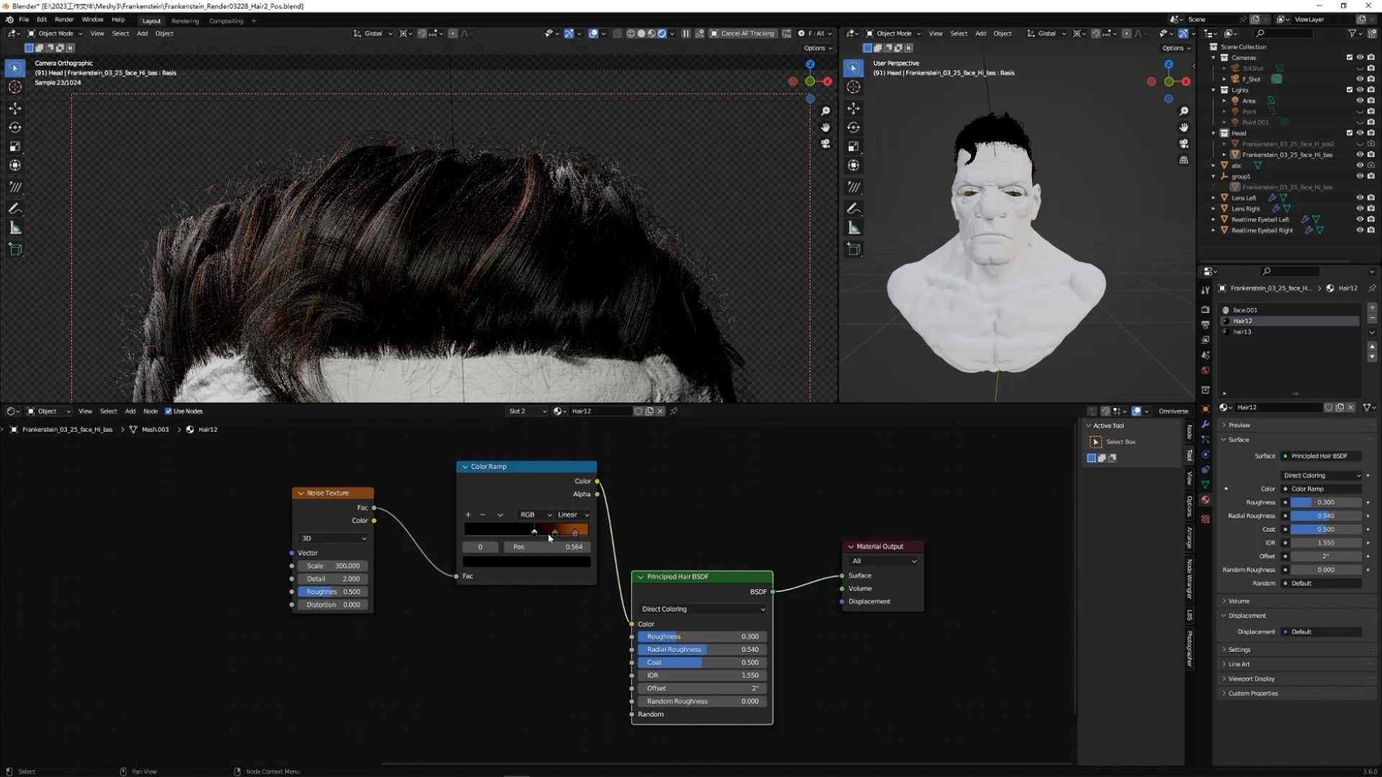Viewport: 1382px width, 777px height.
Task: Select the Material Properties tab icon
Action: point(1206,499)
